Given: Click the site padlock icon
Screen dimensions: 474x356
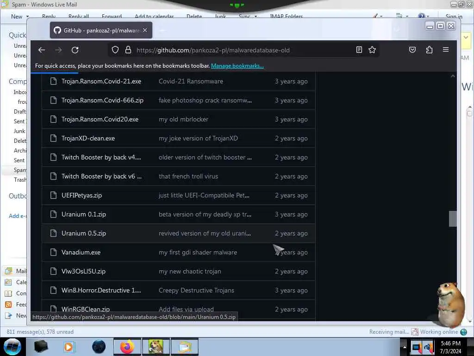Looking at the screenshot, I should (x=128, y=50).
